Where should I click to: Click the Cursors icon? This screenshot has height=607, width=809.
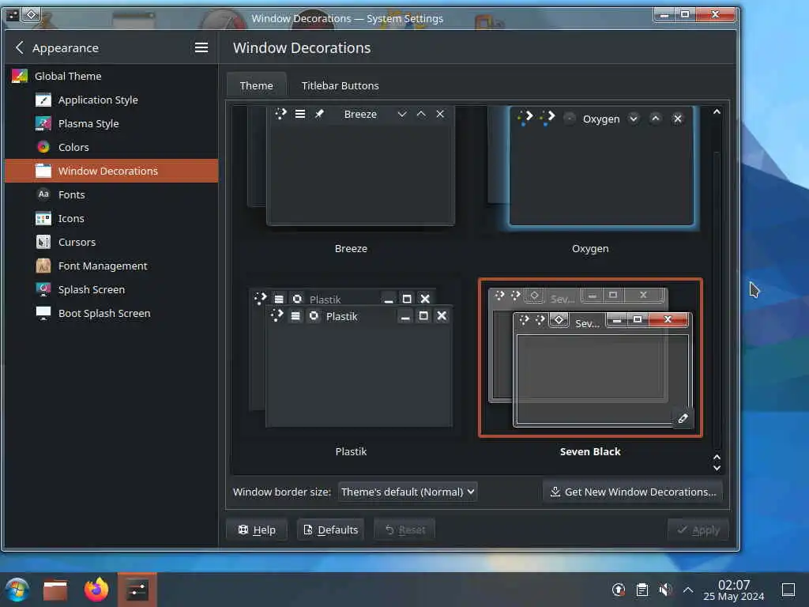(43, 242)
